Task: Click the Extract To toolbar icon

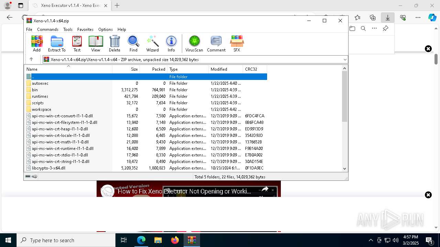Action: [x=57, y=44]
